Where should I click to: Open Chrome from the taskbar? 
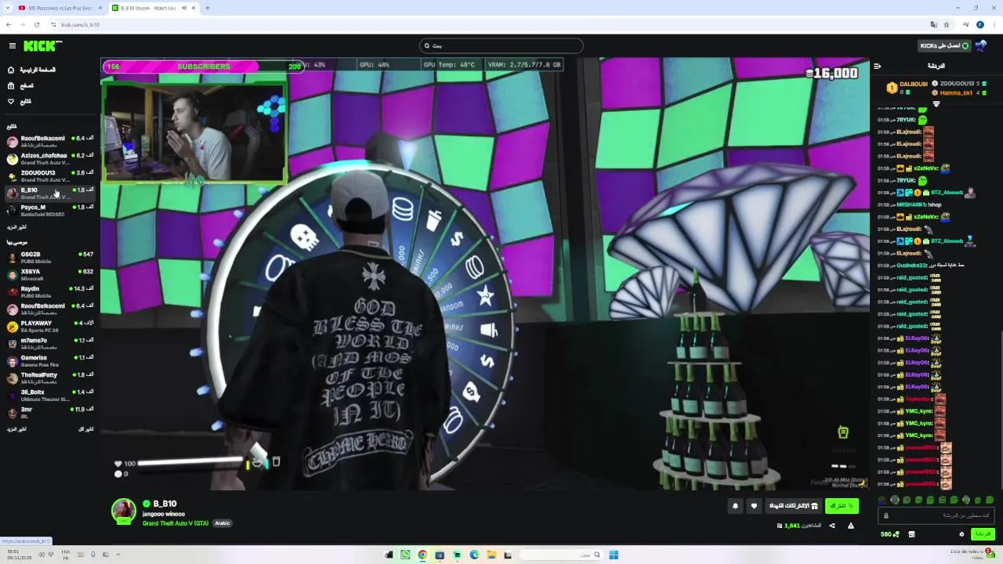pos(422,555)
